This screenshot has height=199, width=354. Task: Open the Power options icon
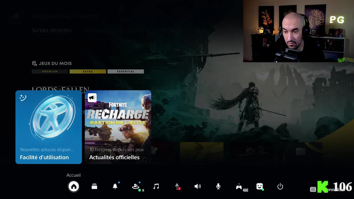pos(280,187)
